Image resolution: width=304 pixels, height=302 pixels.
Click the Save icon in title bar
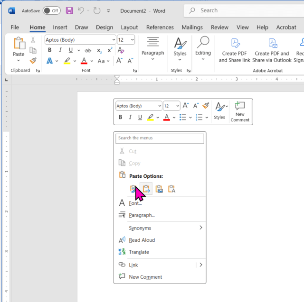(69, 10)
